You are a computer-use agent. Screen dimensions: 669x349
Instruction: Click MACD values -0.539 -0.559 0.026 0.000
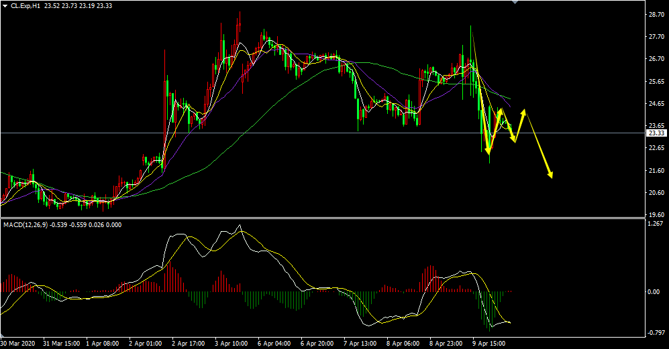[x=86, y=225]
